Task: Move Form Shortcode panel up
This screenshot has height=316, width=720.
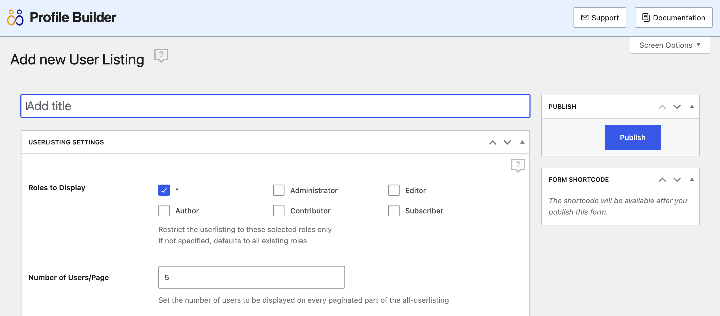Action: (x=662, y=180)
